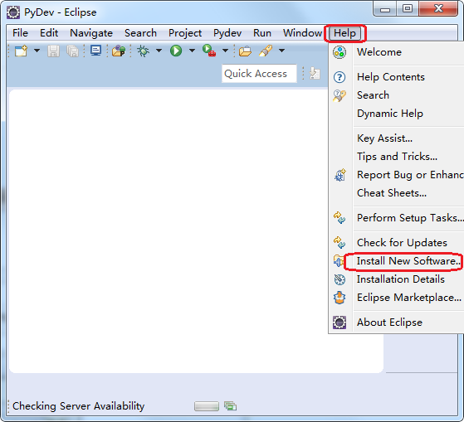The image size is (464, 422).
Task: Click the Run External Tools icon
Action: pyautogui.click(x=209, y=51)
